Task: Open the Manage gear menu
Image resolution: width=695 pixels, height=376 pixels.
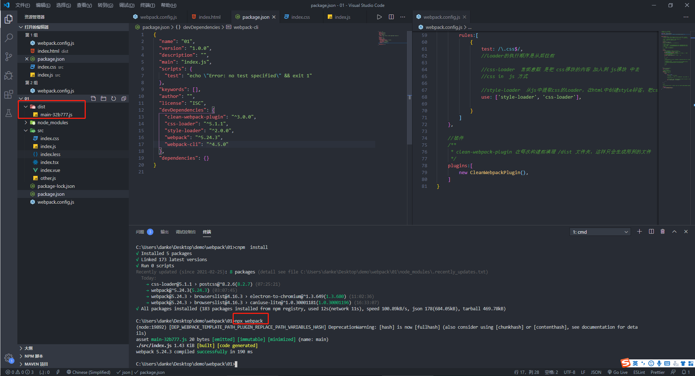Action: (9, 358)
